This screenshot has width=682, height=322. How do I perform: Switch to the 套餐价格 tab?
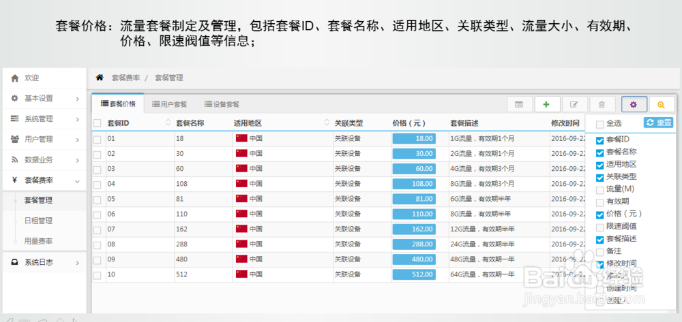[x=118, y=103]
